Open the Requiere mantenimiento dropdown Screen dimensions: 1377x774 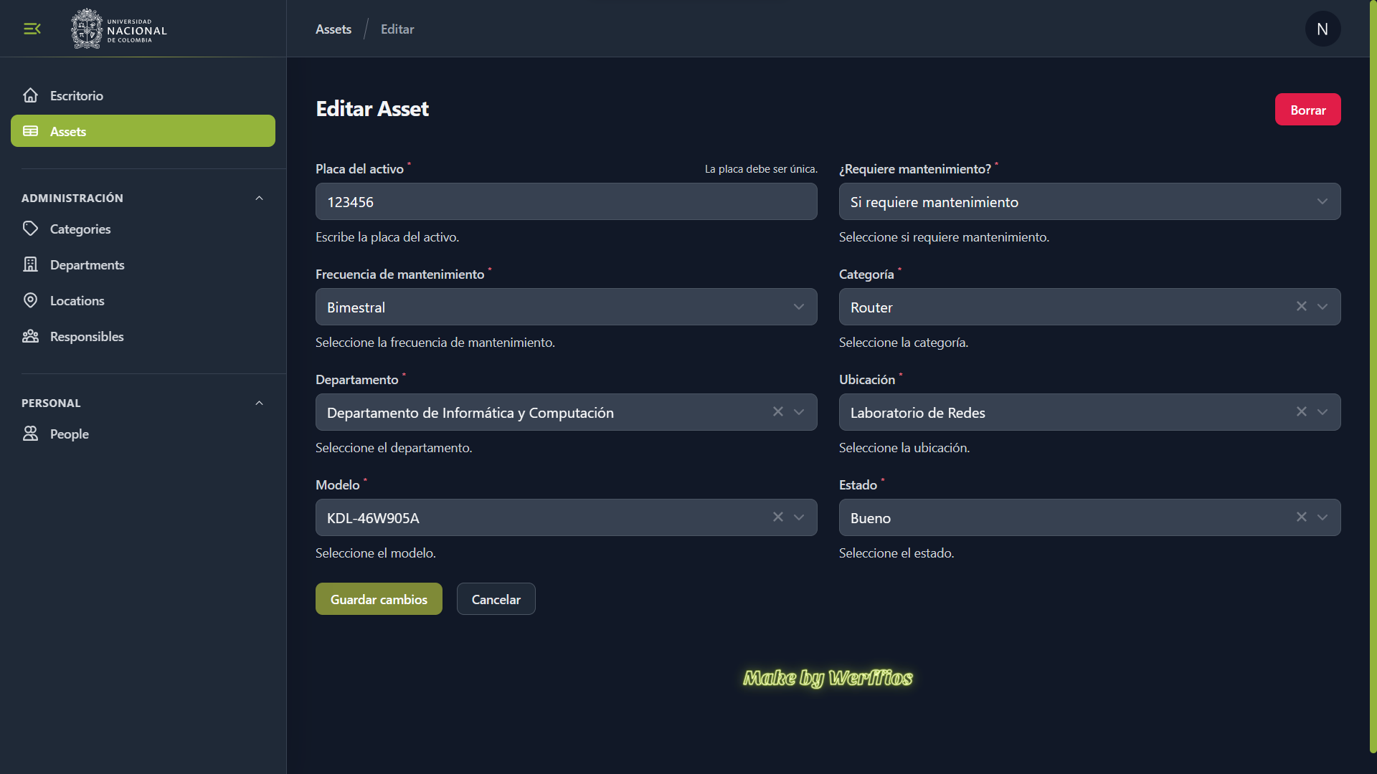point(1089,201)
